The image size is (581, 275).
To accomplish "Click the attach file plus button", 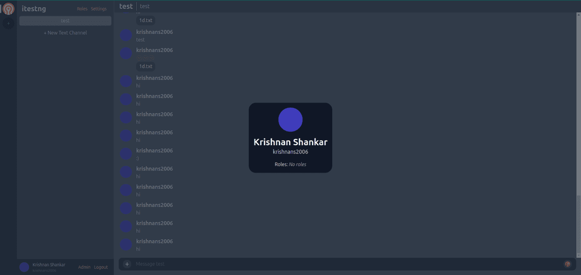I will click(127, 264).
